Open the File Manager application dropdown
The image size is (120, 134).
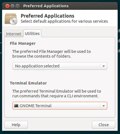tap(60, 66)
